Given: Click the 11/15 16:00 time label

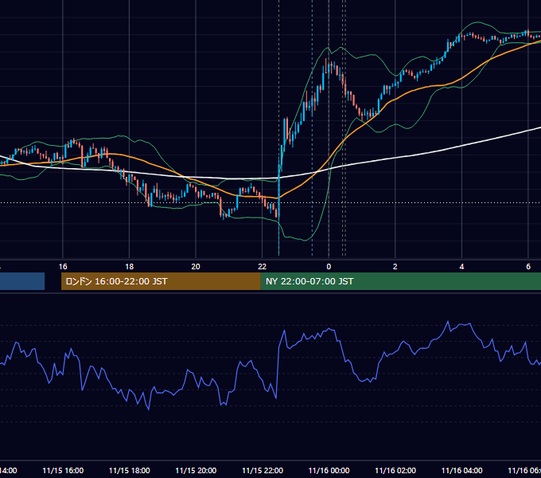Looking at the screenshot, I should 63,471.
